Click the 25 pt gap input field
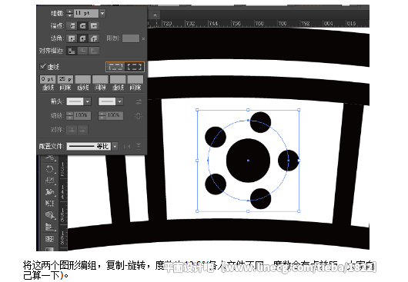408x282 pixels. [x=65, y=79]
